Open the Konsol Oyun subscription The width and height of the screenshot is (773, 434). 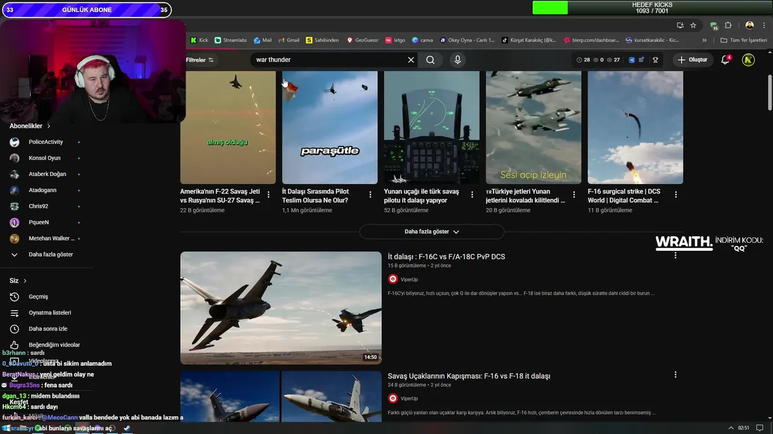pos(46,158)
